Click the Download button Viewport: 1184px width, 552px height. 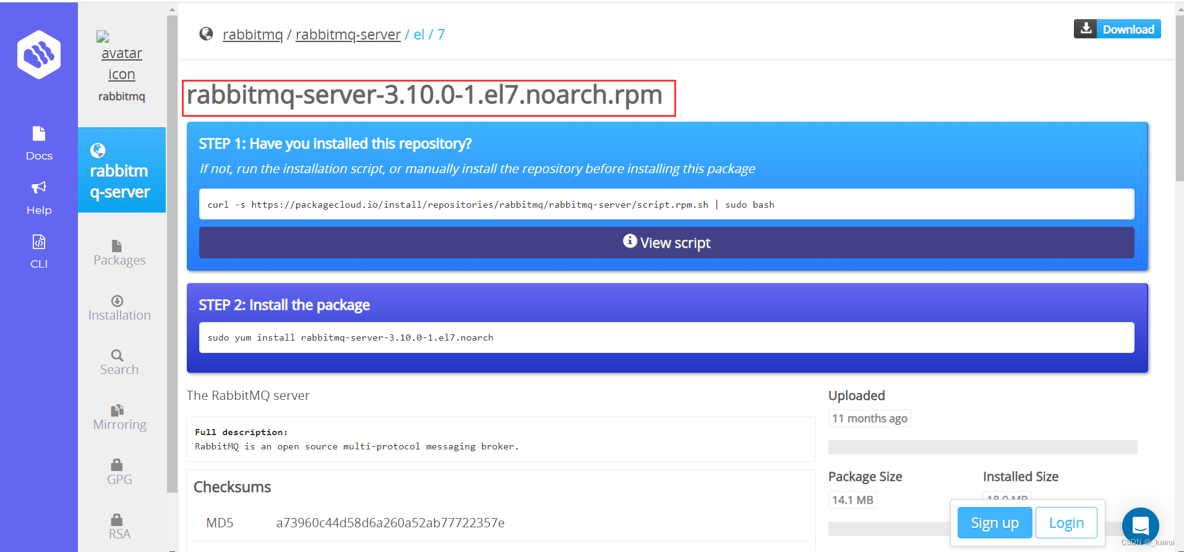(1117, 29)
